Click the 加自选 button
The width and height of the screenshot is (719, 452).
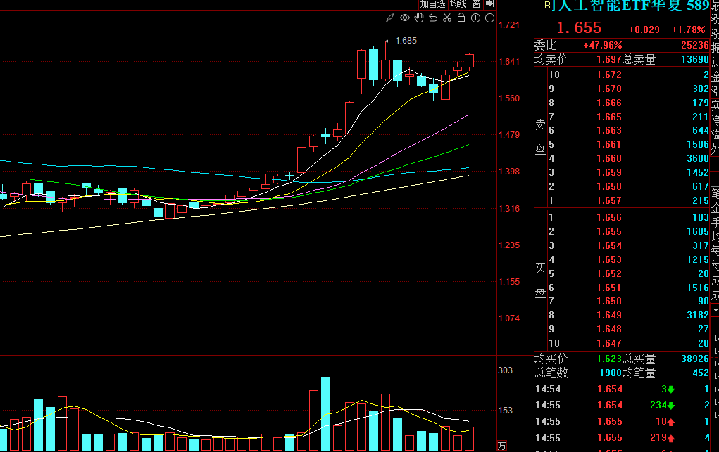coord(432,4)
